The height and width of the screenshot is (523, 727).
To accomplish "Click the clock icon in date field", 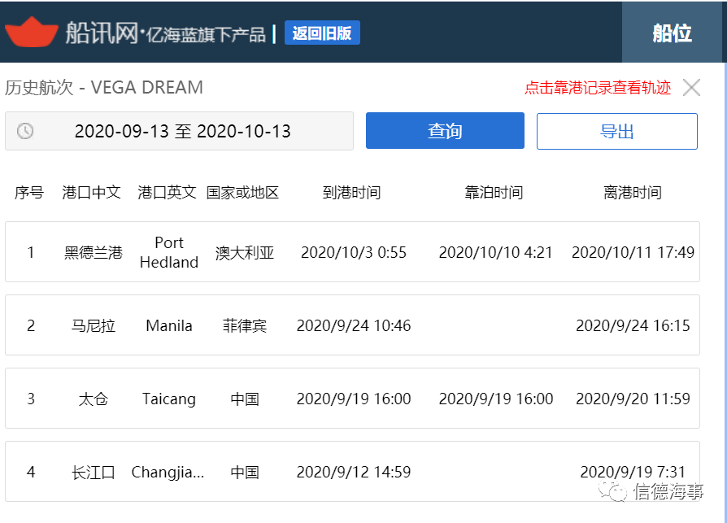I will pos(25,131).
